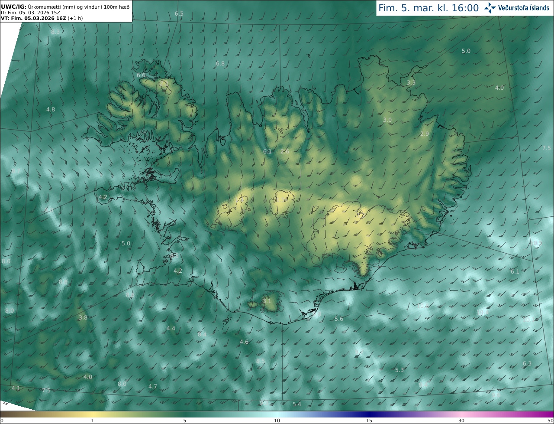The image size is (554, 424).
Task: Click the 5.6 value off the south coast
Action: [339, 319]
